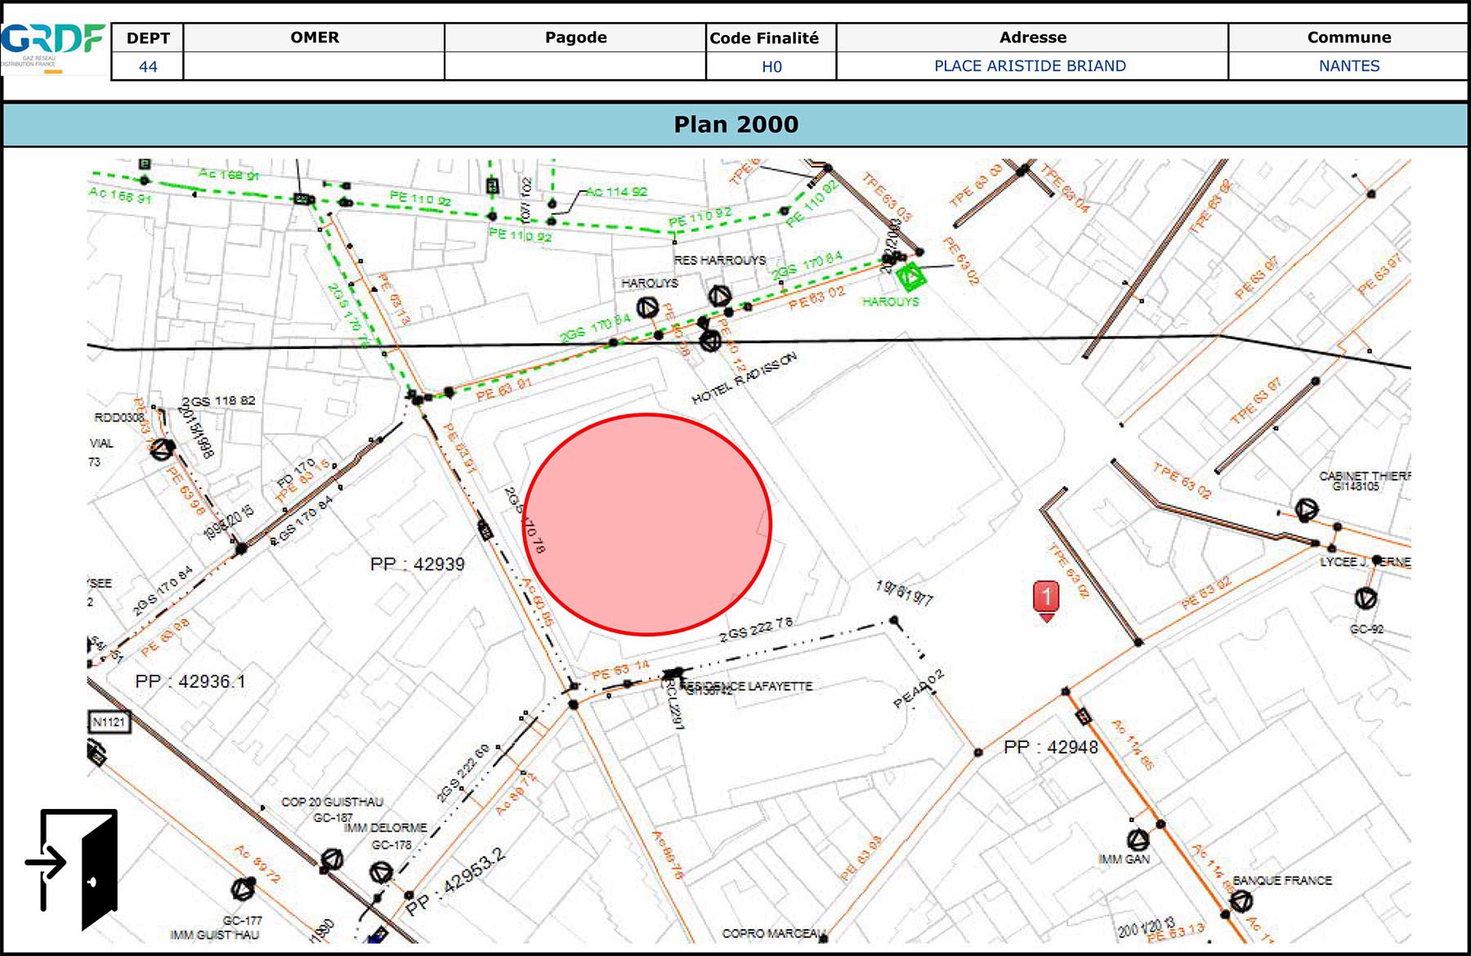Select the CABINET THIERRY service point symbol
Viewport: 1471px width, 956px height.
pyautogui.click(x=1307, y=511)
